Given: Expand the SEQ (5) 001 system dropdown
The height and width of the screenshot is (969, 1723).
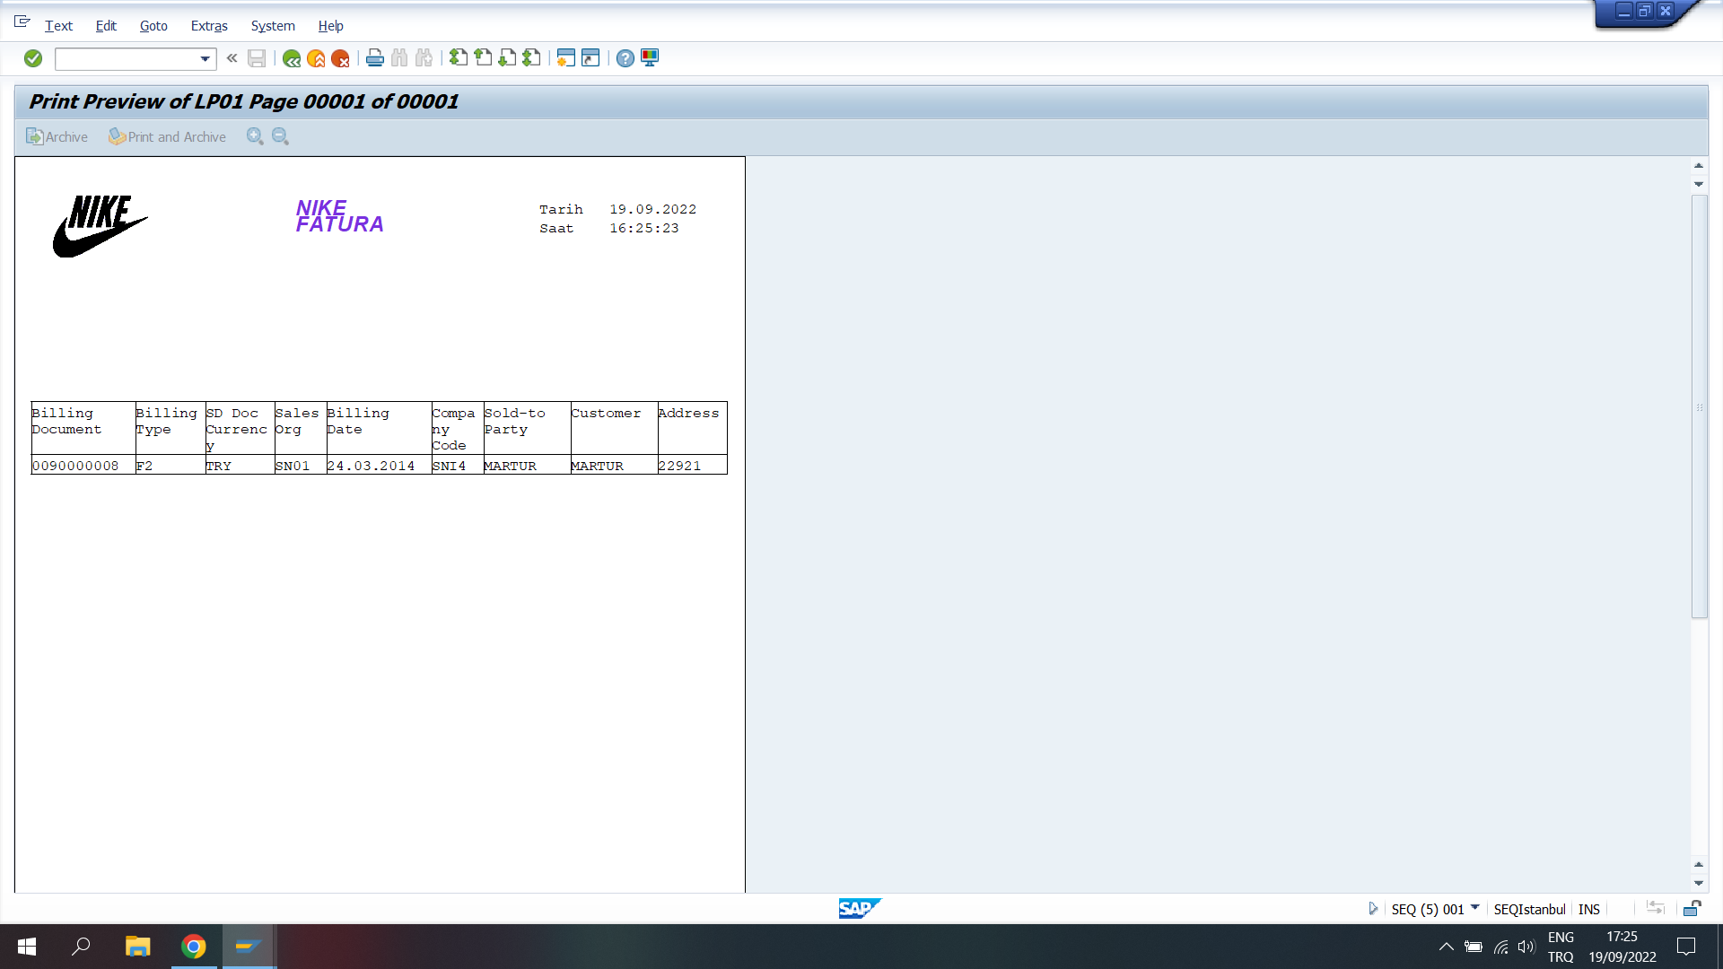Looking at the screenshot, I should tap(1474, 908).
